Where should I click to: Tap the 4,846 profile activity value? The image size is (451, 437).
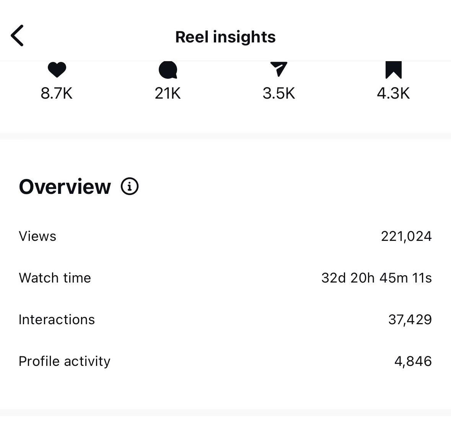(413, 361)
